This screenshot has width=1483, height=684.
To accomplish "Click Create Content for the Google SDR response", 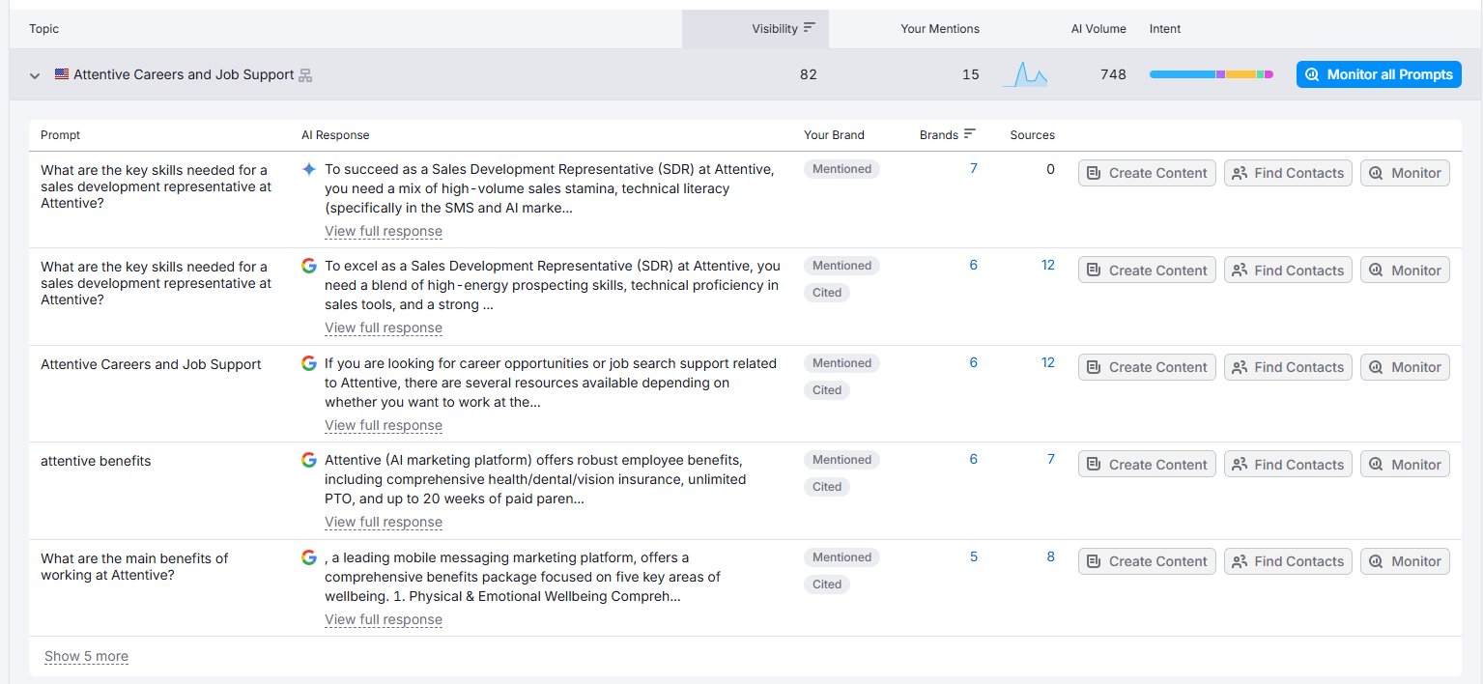I will click(x=1147, y=271).
